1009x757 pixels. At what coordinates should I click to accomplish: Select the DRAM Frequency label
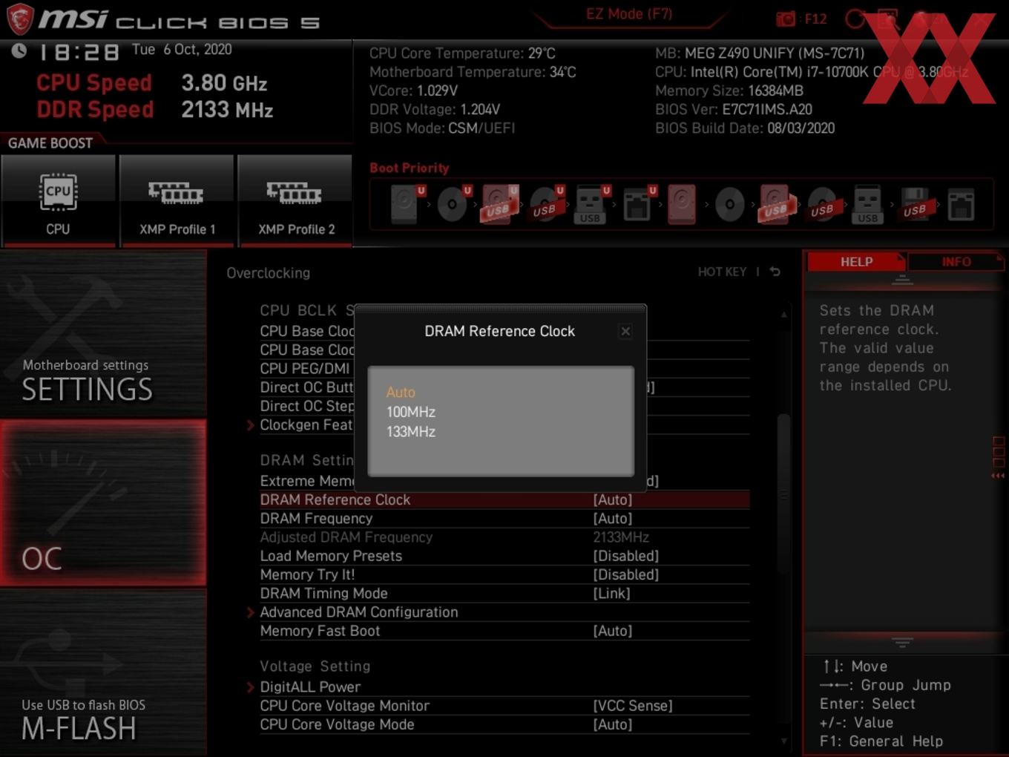coord(316,519)
